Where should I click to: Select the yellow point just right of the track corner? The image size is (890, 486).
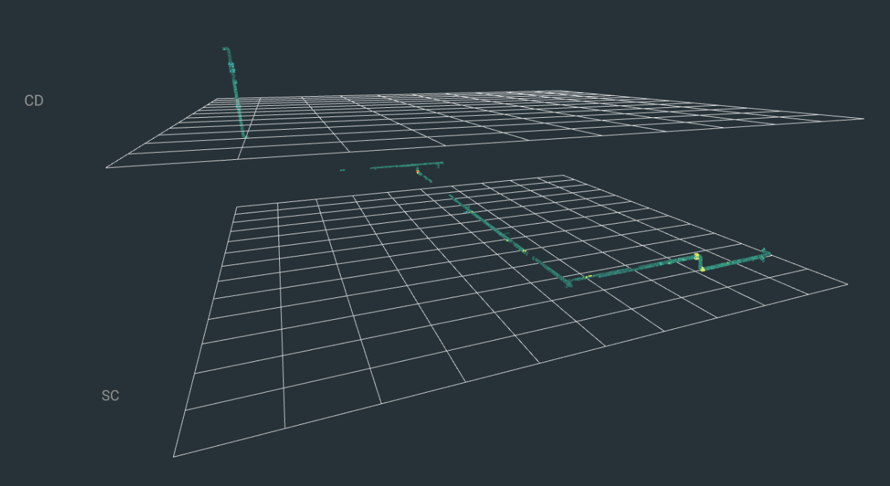(x=588, y=276)
